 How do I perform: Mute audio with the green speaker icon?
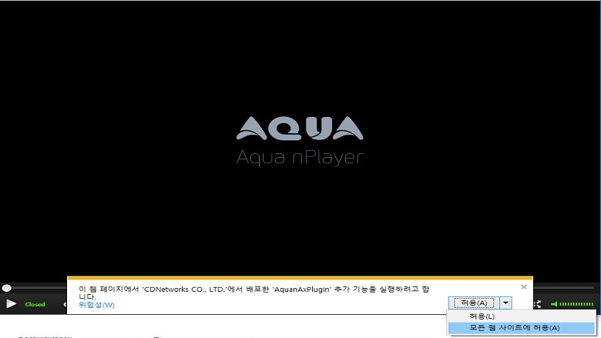(554, 304)
